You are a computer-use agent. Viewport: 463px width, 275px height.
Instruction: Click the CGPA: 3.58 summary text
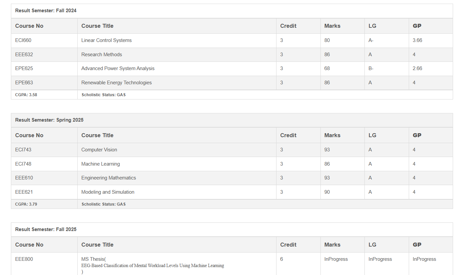[x=26, y=95]
